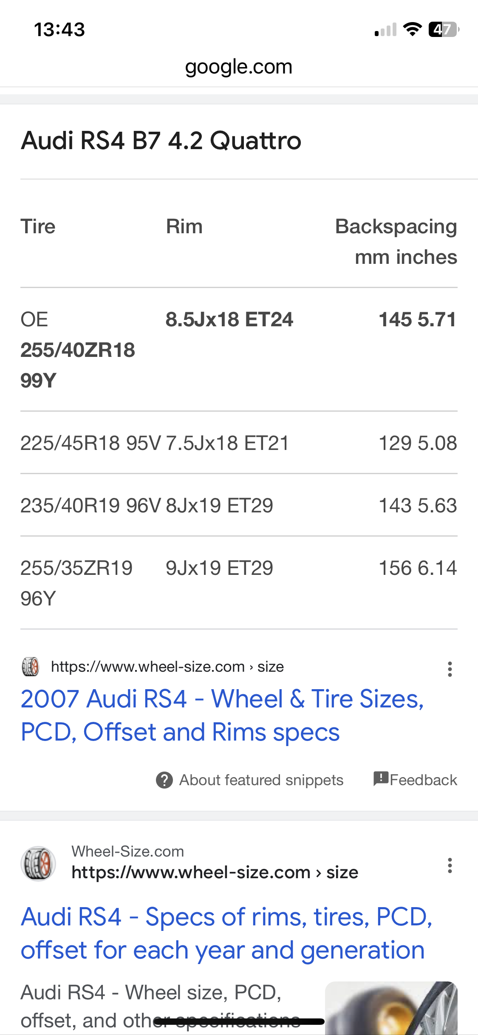Viewport: 478px width, 1035px height.
Task: Tap the clock time in status bar
Action: pos(59,30)
